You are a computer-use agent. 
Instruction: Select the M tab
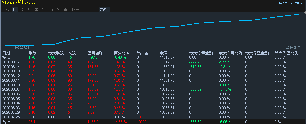pos(58,10)
